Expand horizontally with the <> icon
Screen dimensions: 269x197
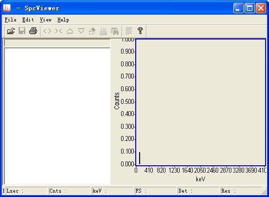click(47, 31)
